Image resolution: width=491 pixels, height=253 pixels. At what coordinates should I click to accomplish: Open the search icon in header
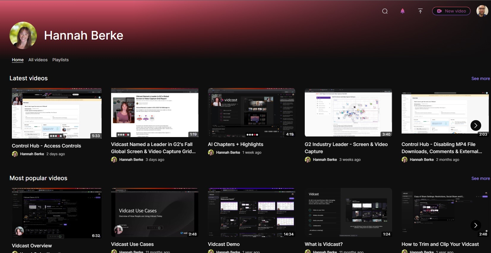[385, 11]
